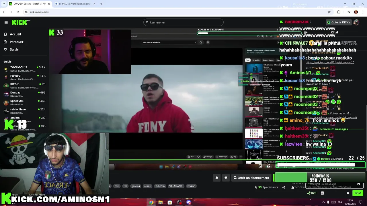Open the Windows notification center icon
The image size is (367, 206).
tap(361, 202)
